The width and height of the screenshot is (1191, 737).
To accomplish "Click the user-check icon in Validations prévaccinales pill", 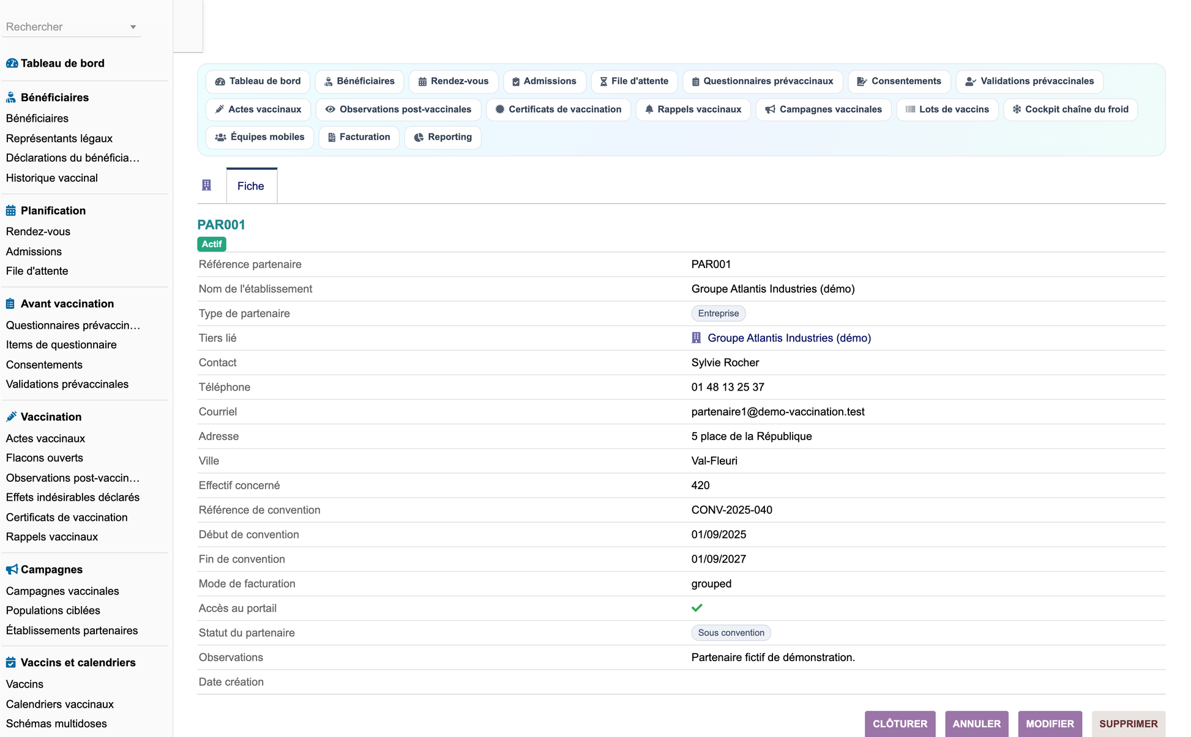I will [x=971, y=81].
